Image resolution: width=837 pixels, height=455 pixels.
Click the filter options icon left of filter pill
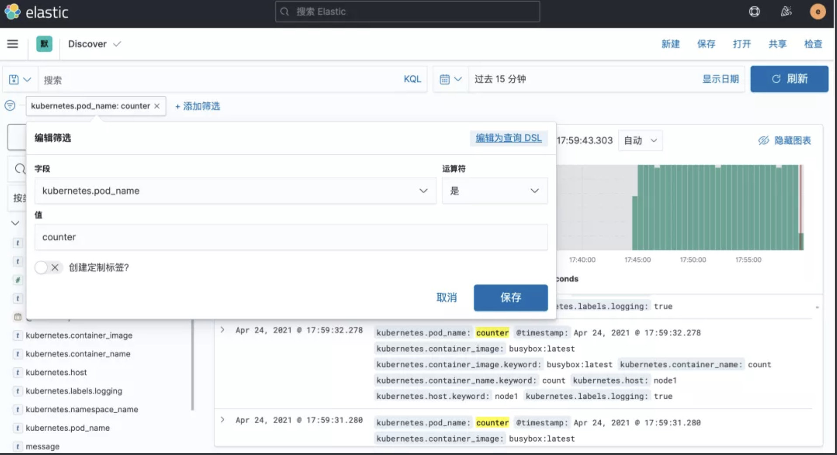click(9, 106)
